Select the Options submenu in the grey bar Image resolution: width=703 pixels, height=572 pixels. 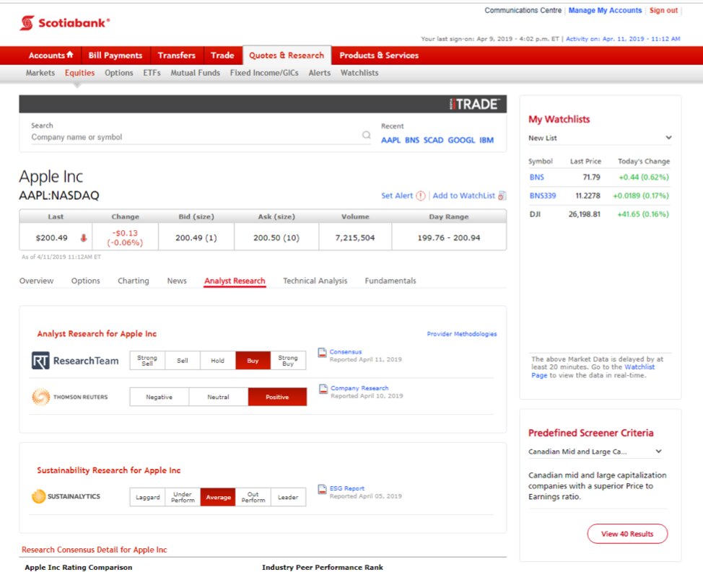(119, 73)
